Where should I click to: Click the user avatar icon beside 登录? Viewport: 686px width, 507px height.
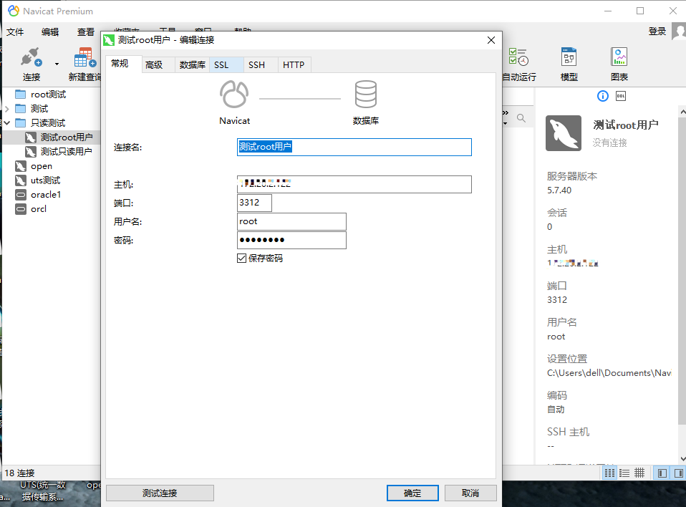pos(679,32)
